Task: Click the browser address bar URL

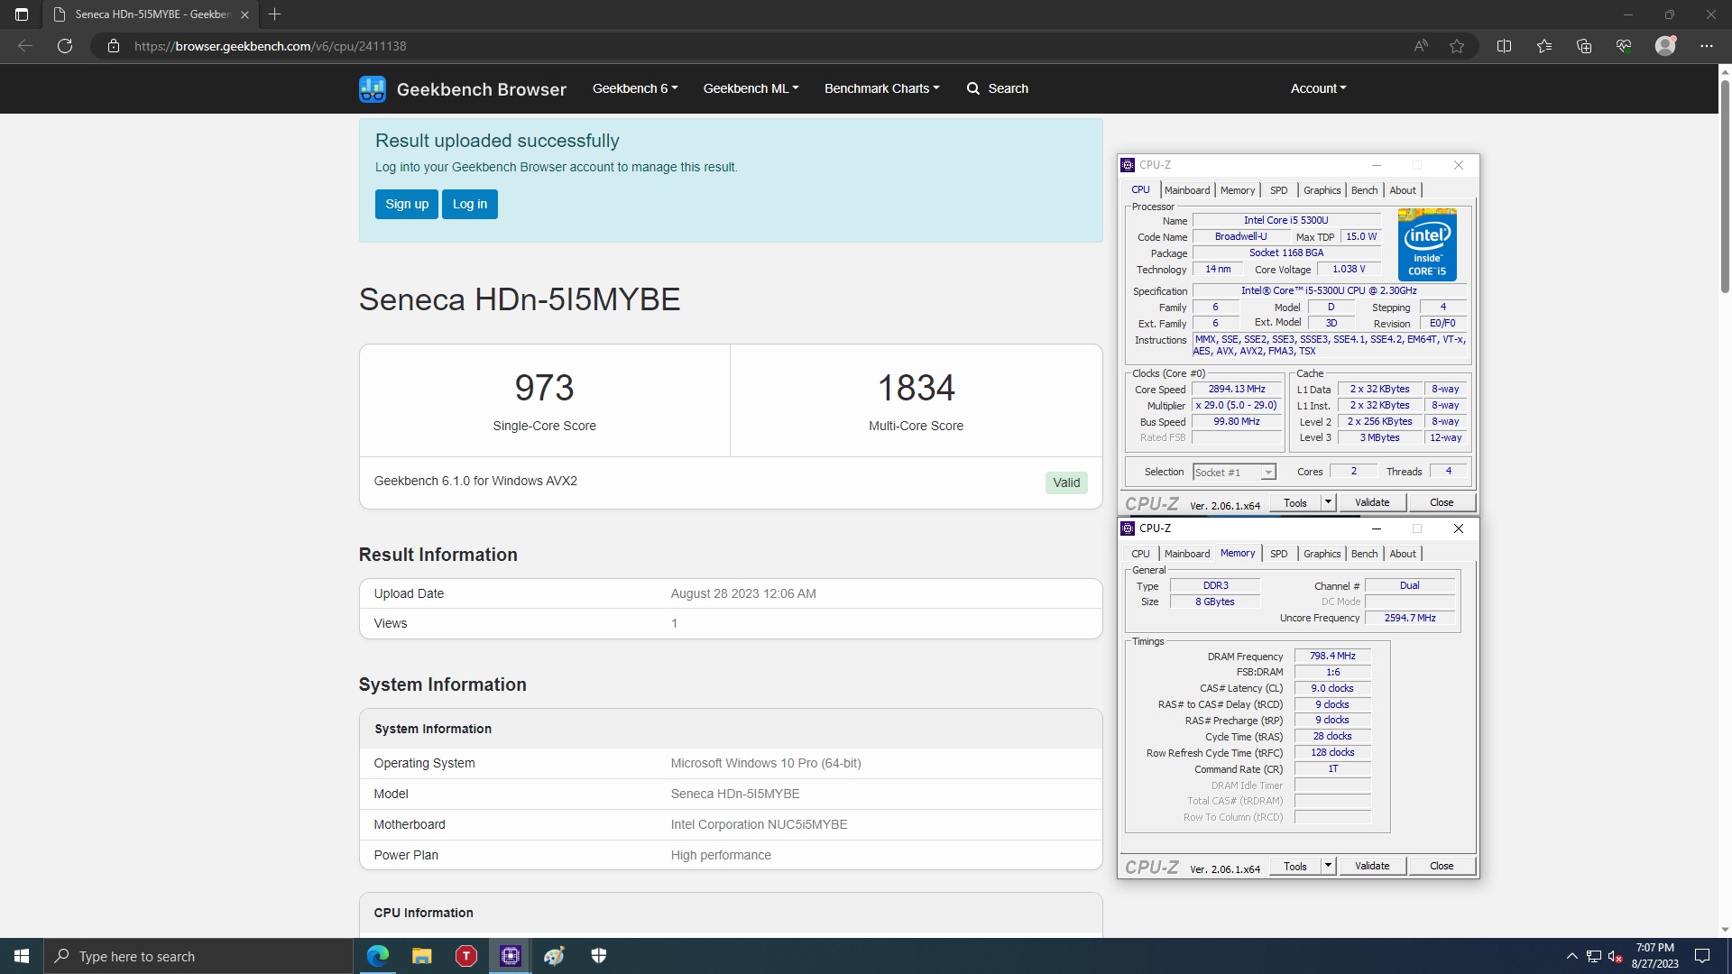Action: pos(270,46)
